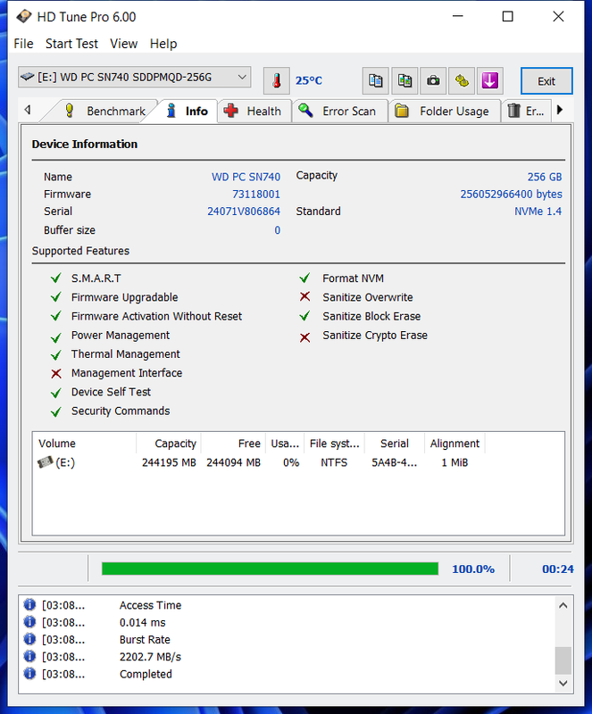The height and width of the screenshot is (714, 592).
Task: Open the Help menu
Action: pos(163,44)
